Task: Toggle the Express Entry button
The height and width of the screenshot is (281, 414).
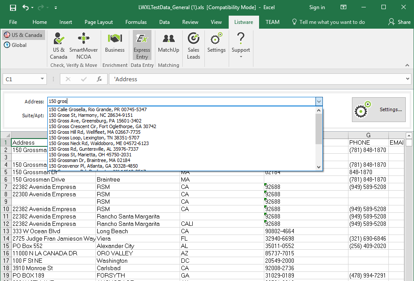Action: pyautogui.click(x=142, y=46)
